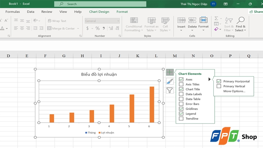Open the Number format dialog launcher

point(120,36)
